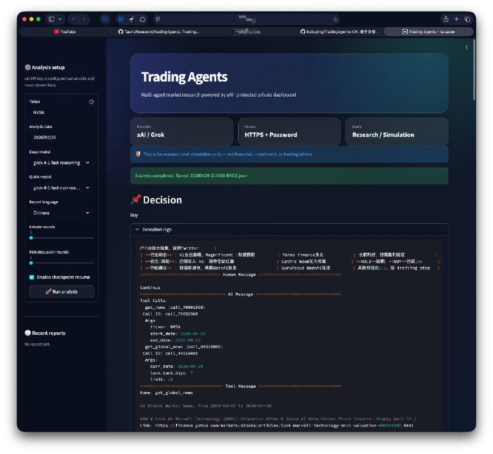The height and width of the screenshot is (454, 493).
Task: Open the Report language dropdown showing Chinese
Action: point(60,212)
